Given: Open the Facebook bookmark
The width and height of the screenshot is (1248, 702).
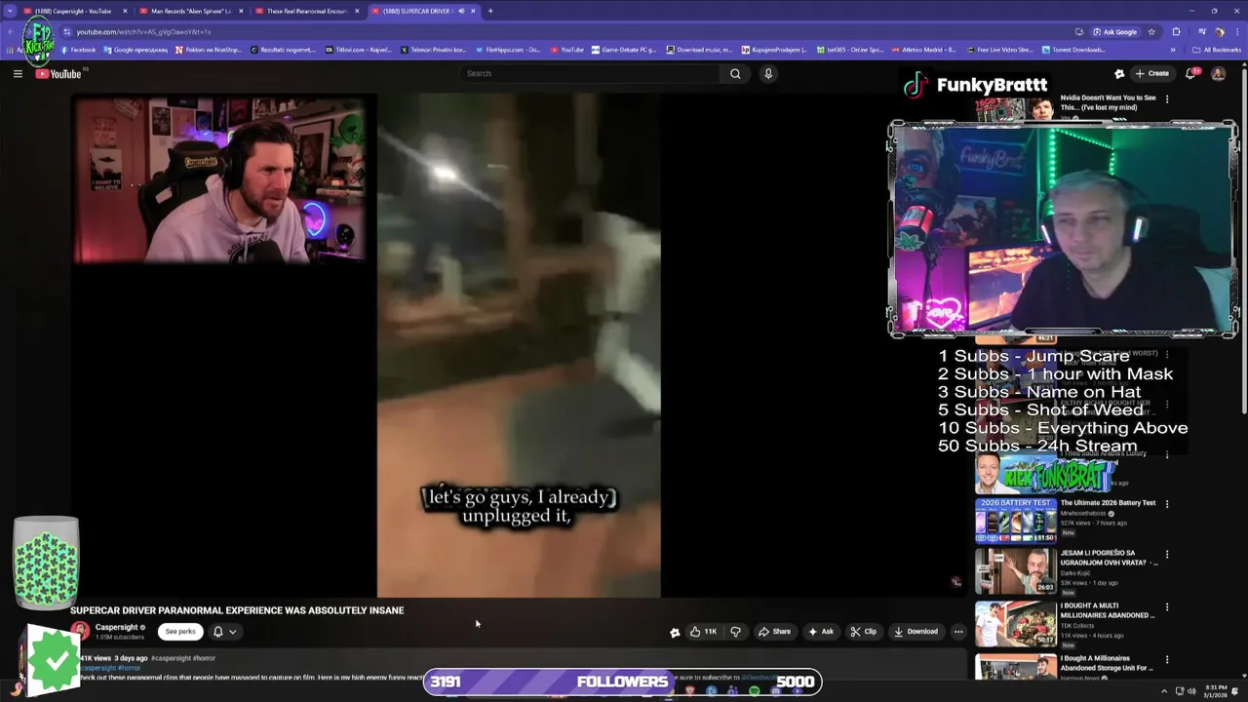Looking at the screenshot, I should [78, 50].
